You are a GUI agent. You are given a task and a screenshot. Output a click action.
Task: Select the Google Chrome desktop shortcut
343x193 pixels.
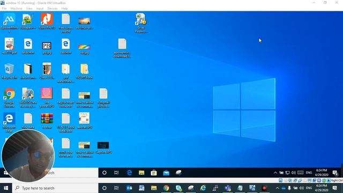click(9, 98)
